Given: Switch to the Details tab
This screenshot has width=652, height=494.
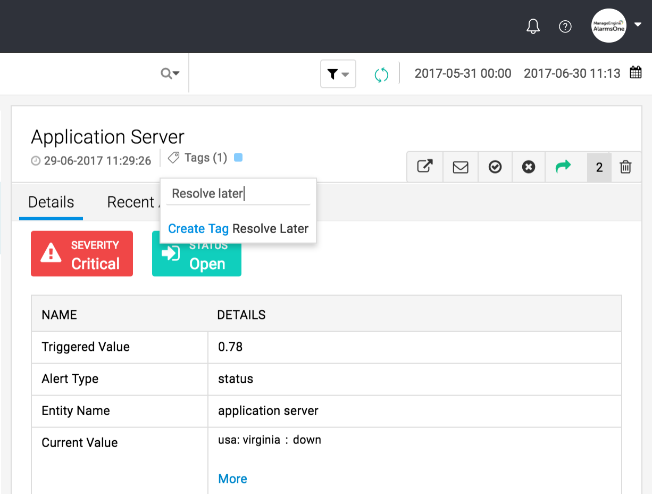Looking at the screenshot, I should pos(51,202).
